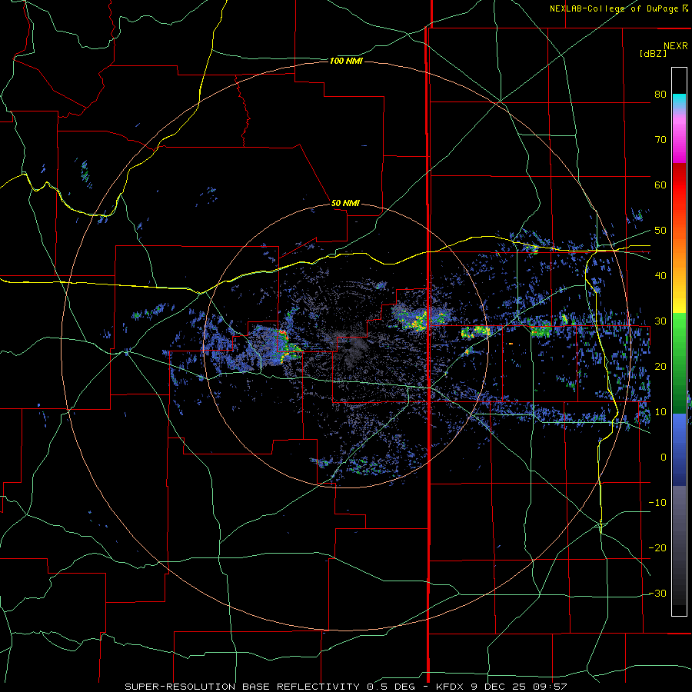Image resolution: width=692 pixels, height=692 pixels.
Task: Click the -10 value on the dBZ scale
Action: [x=657, y=503]
